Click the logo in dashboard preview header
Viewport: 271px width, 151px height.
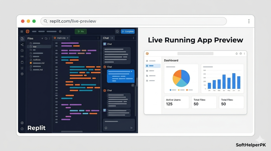tap(147, 54)
